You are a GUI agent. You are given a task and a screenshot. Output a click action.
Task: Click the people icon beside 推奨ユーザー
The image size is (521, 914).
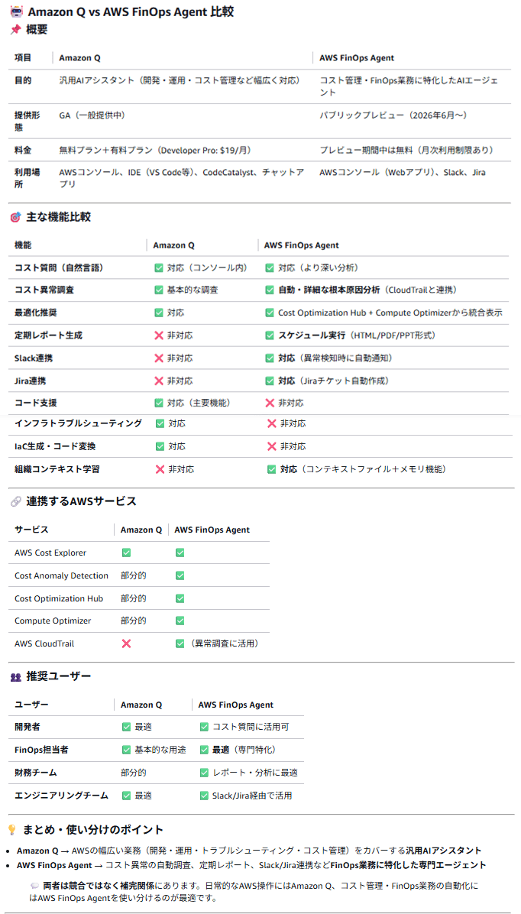coord(16,677)
